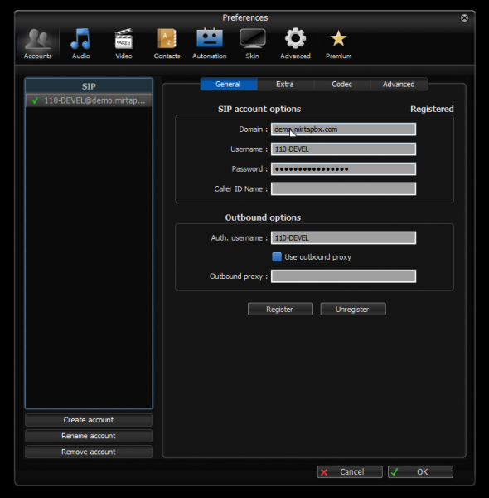Viewport: 489px width, 498px height.
Task: Switch to the Codec tab
Action: click(341, 84)
